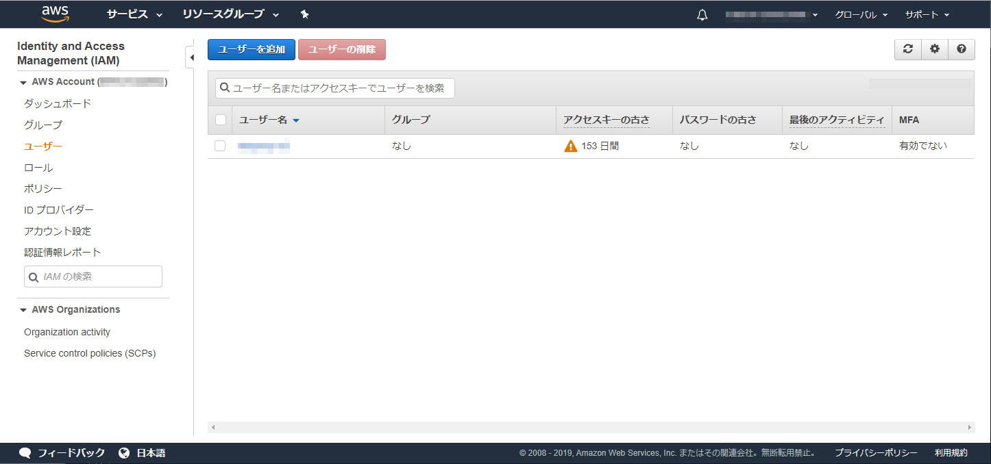The width and height of the screenshot is (991, 464).
Task: Collapse the AWS Account section
Action: (x=23, y=82)
